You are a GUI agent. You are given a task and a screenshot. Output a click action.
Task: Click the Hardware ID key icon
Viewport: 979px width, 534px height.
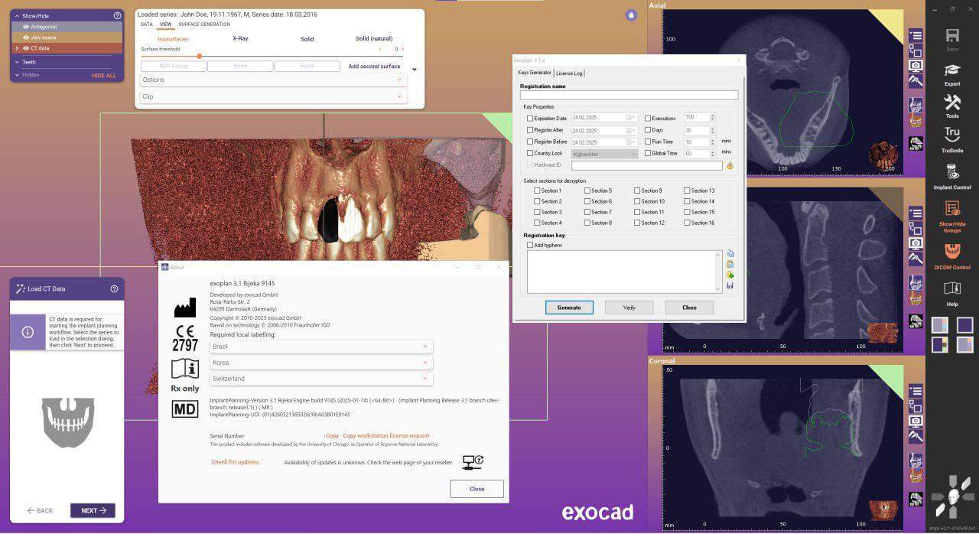pyautogui.click(x=730, y=165)
